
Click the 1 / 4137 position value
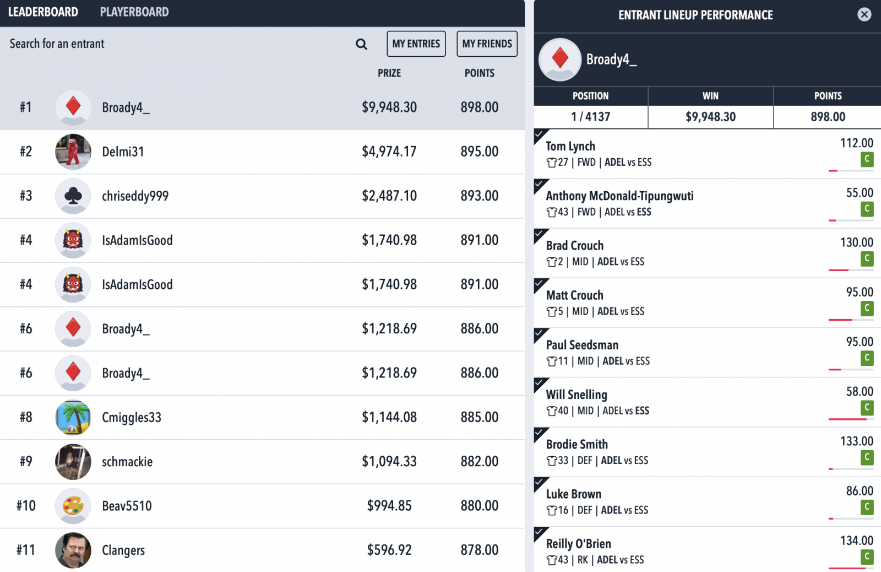pos(591,117)
